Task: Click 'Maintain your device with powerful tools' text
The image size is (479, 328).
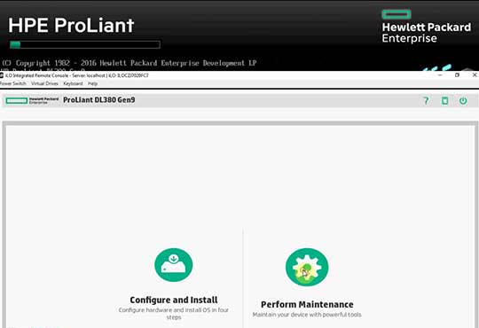Action: [x=307, y=315]
